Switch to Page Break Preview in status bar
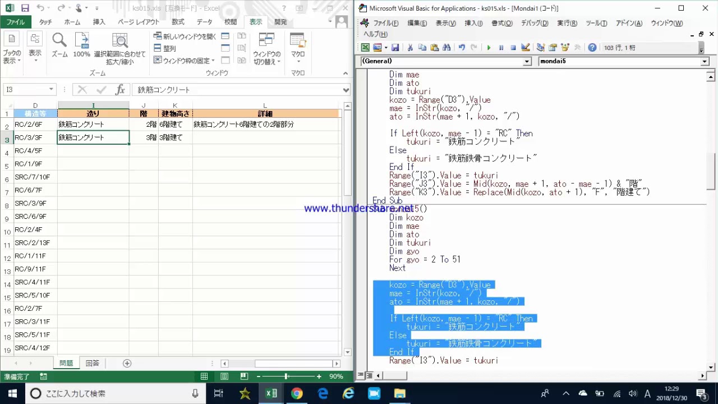The width and height of the screenshot is (718, 404). click(x=244, y=377)
